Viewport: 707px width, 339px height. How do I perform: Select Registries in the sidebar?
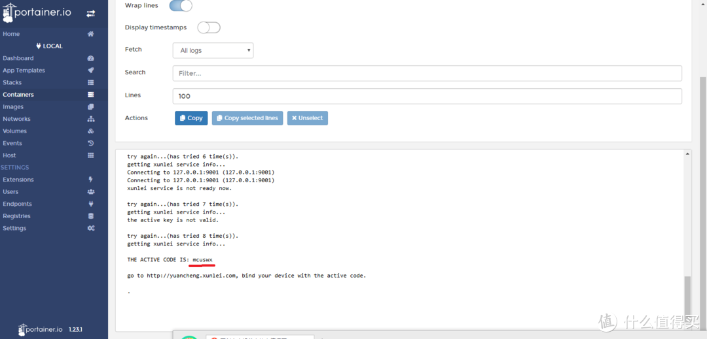[16, 216]
